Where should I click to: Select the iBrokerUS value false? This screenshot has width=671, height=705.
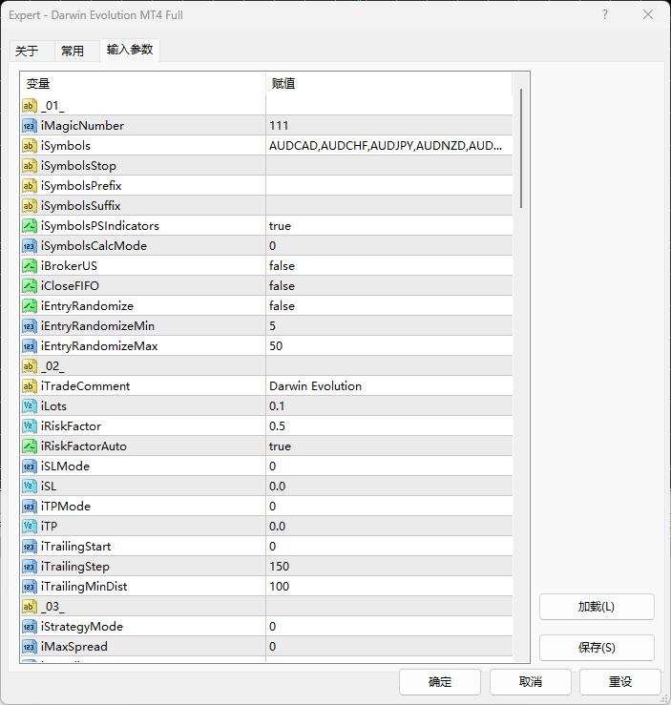coord(282,266)
